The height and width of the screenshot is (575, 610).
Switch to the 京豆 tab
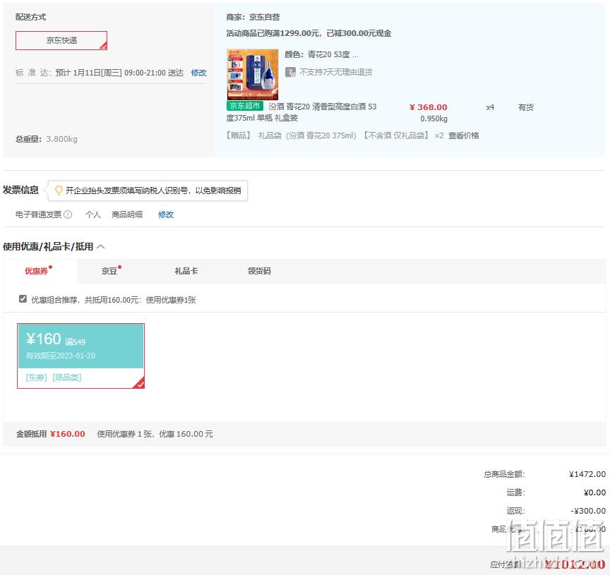(111, 271)
